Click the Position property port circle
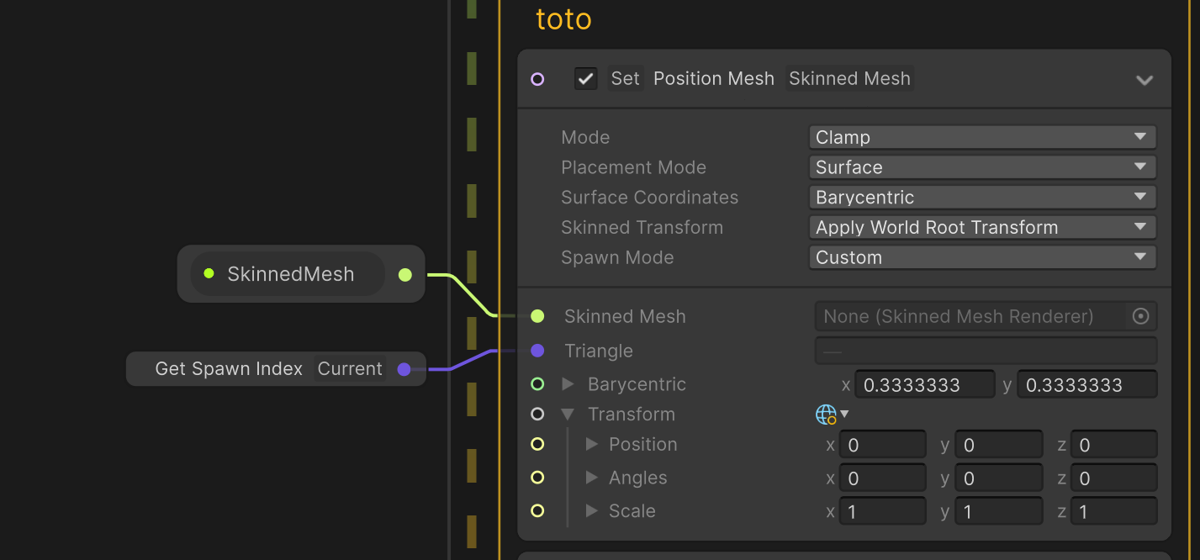The image size is (1200, 560). 538,444
